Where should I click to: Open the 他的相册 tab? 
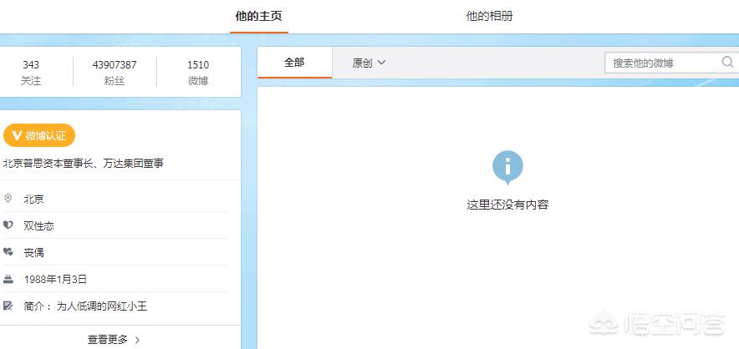click(489, 16)
